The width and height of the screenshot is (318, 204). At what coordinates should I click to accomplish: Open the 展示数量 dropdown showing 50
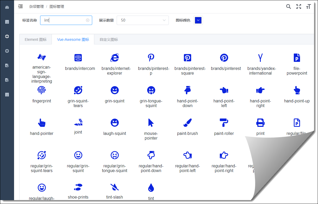point(143,20)
